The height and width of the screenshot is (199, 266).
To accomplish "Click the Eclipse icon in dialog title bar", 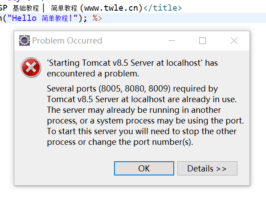I will (25, 40).
